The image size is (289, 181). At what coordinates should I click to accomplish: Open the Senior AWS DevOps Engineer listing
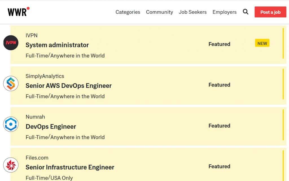coord(69,86)
